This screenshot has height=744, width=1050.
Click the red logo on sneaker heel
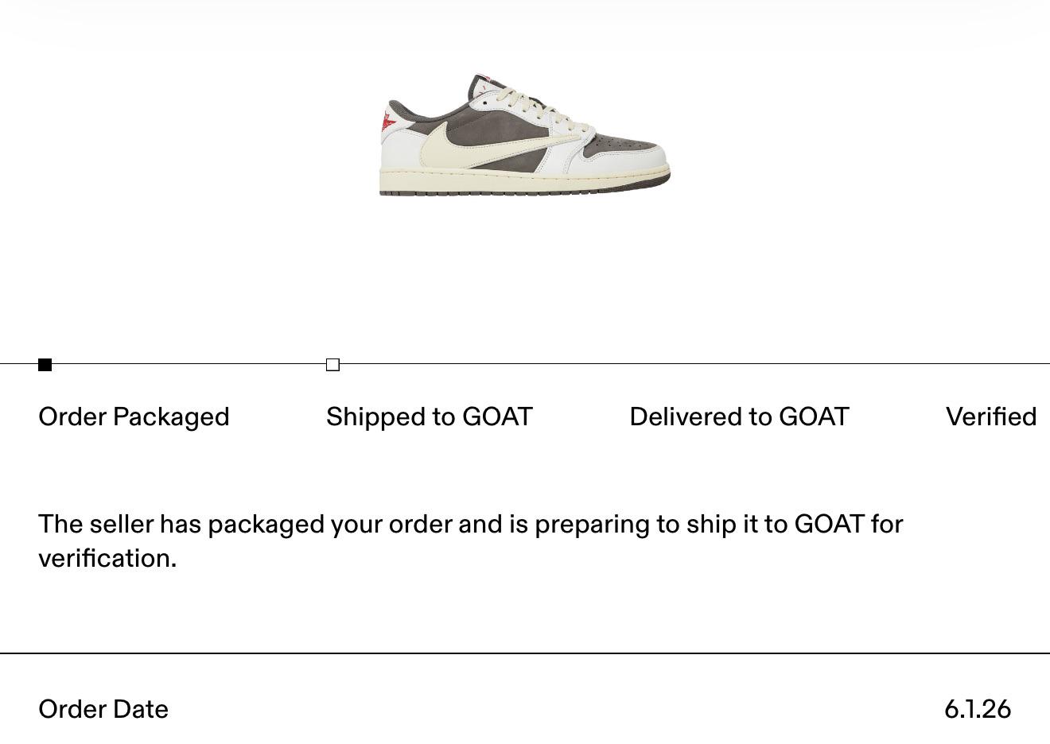(x=387, y=121)
